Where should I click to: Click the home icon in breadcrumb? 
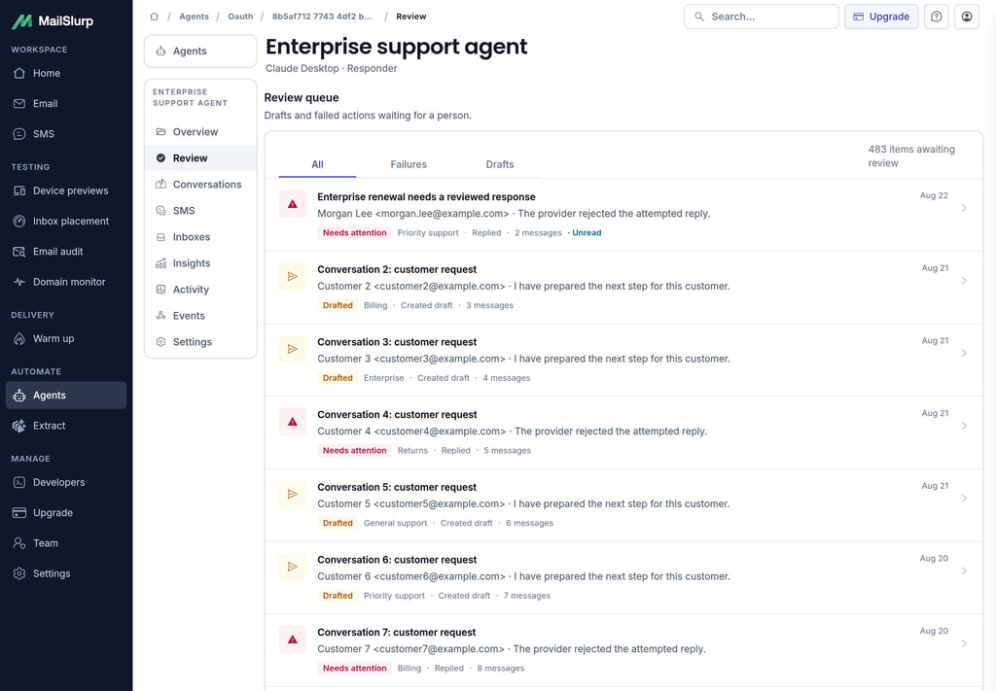pos(155,17)
